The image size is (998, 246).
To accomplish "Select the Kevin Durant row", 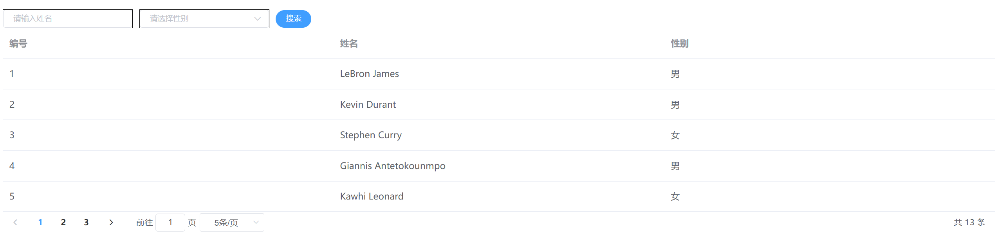I will click(x=499, y=105).
